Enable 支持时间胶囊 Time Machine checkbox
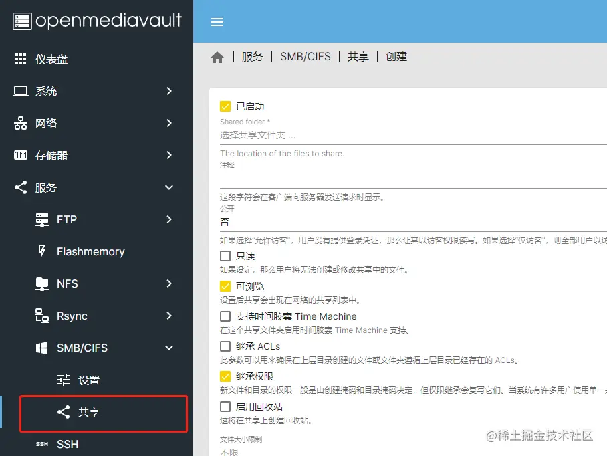 point(225,316)
